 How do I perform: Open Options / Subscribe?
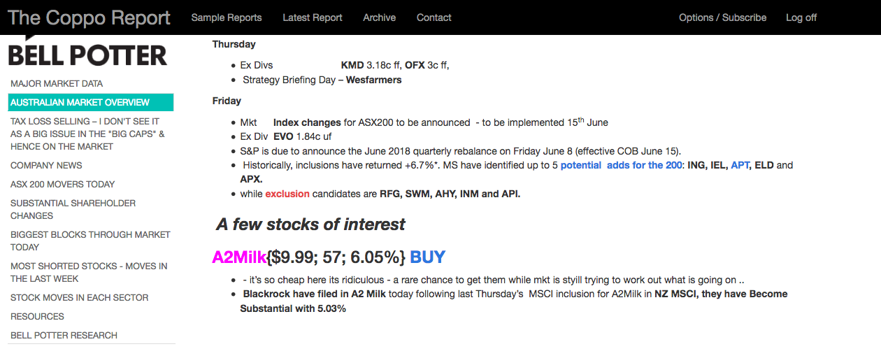click(x=722, y=17)
